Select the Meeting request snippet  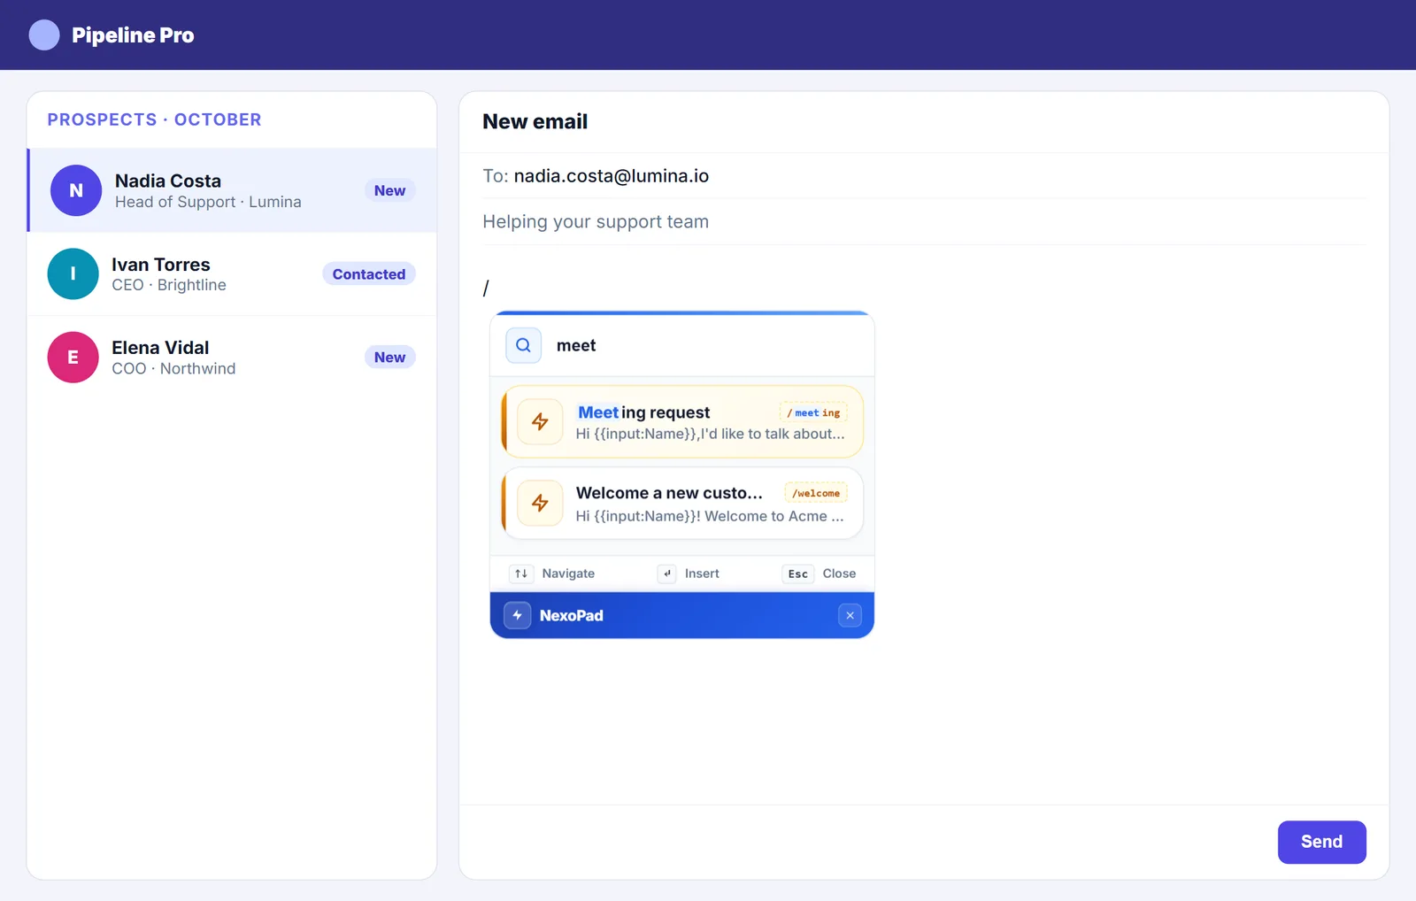(x=682, y=422)
